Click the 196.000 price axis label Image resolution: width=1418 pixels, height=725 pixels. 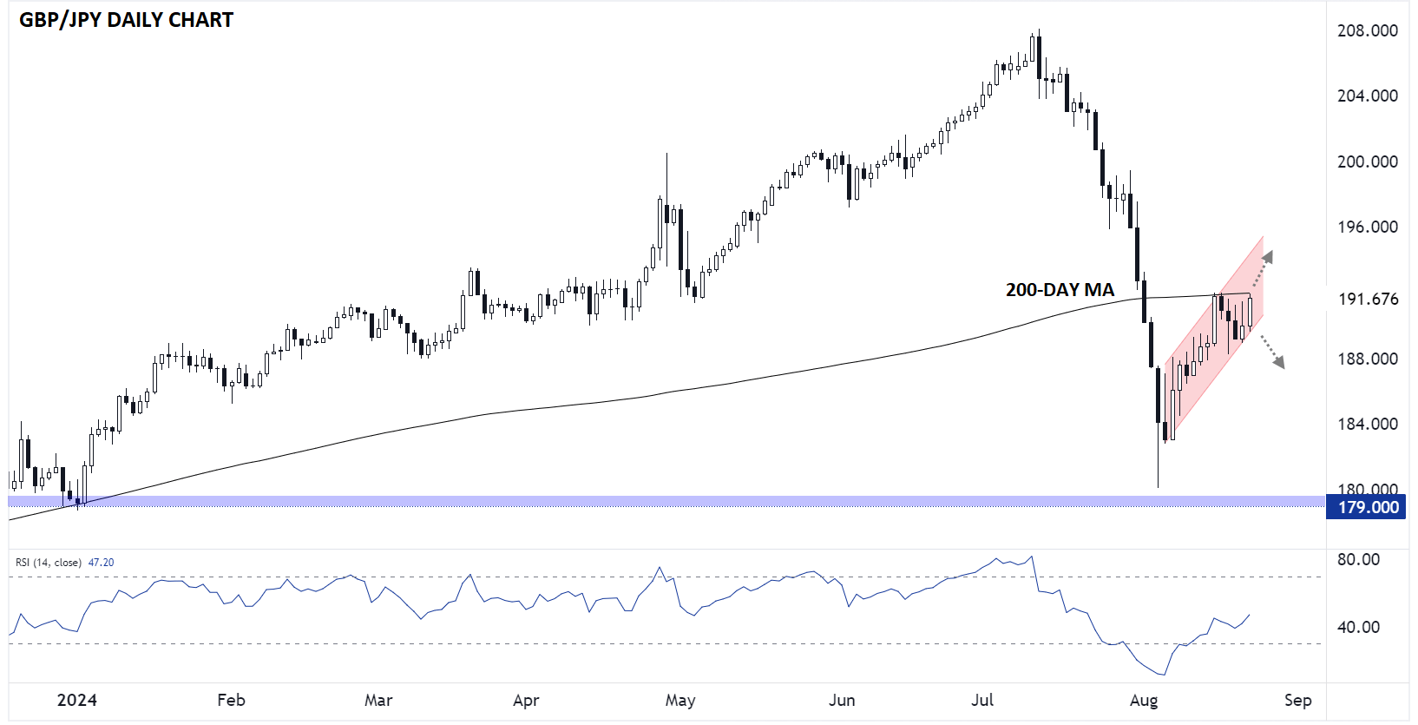1368,227
